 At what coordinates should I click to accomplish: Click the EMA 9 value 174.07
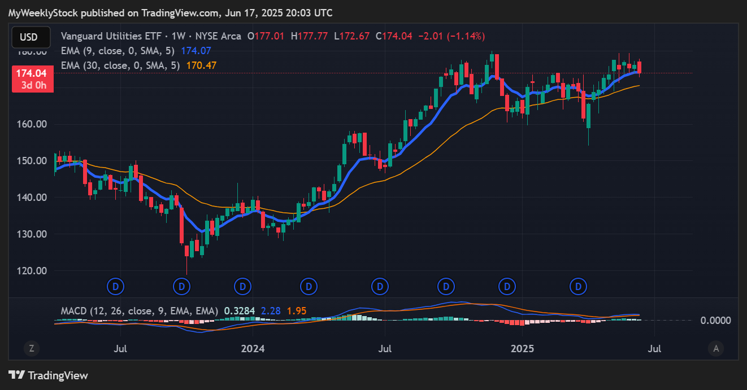(196, 51)
